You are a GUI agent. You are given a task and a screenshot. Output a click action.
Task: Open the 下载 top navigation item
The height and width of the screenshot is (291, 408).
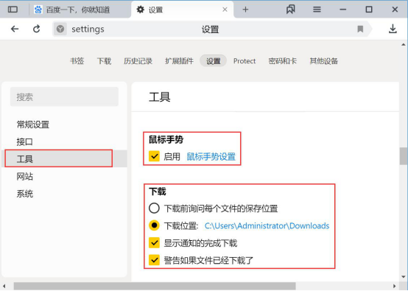tap(104, 61)
